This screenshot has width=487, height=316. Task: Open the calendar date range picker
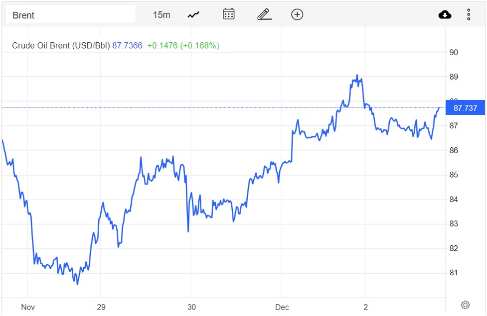coord(229,14)
